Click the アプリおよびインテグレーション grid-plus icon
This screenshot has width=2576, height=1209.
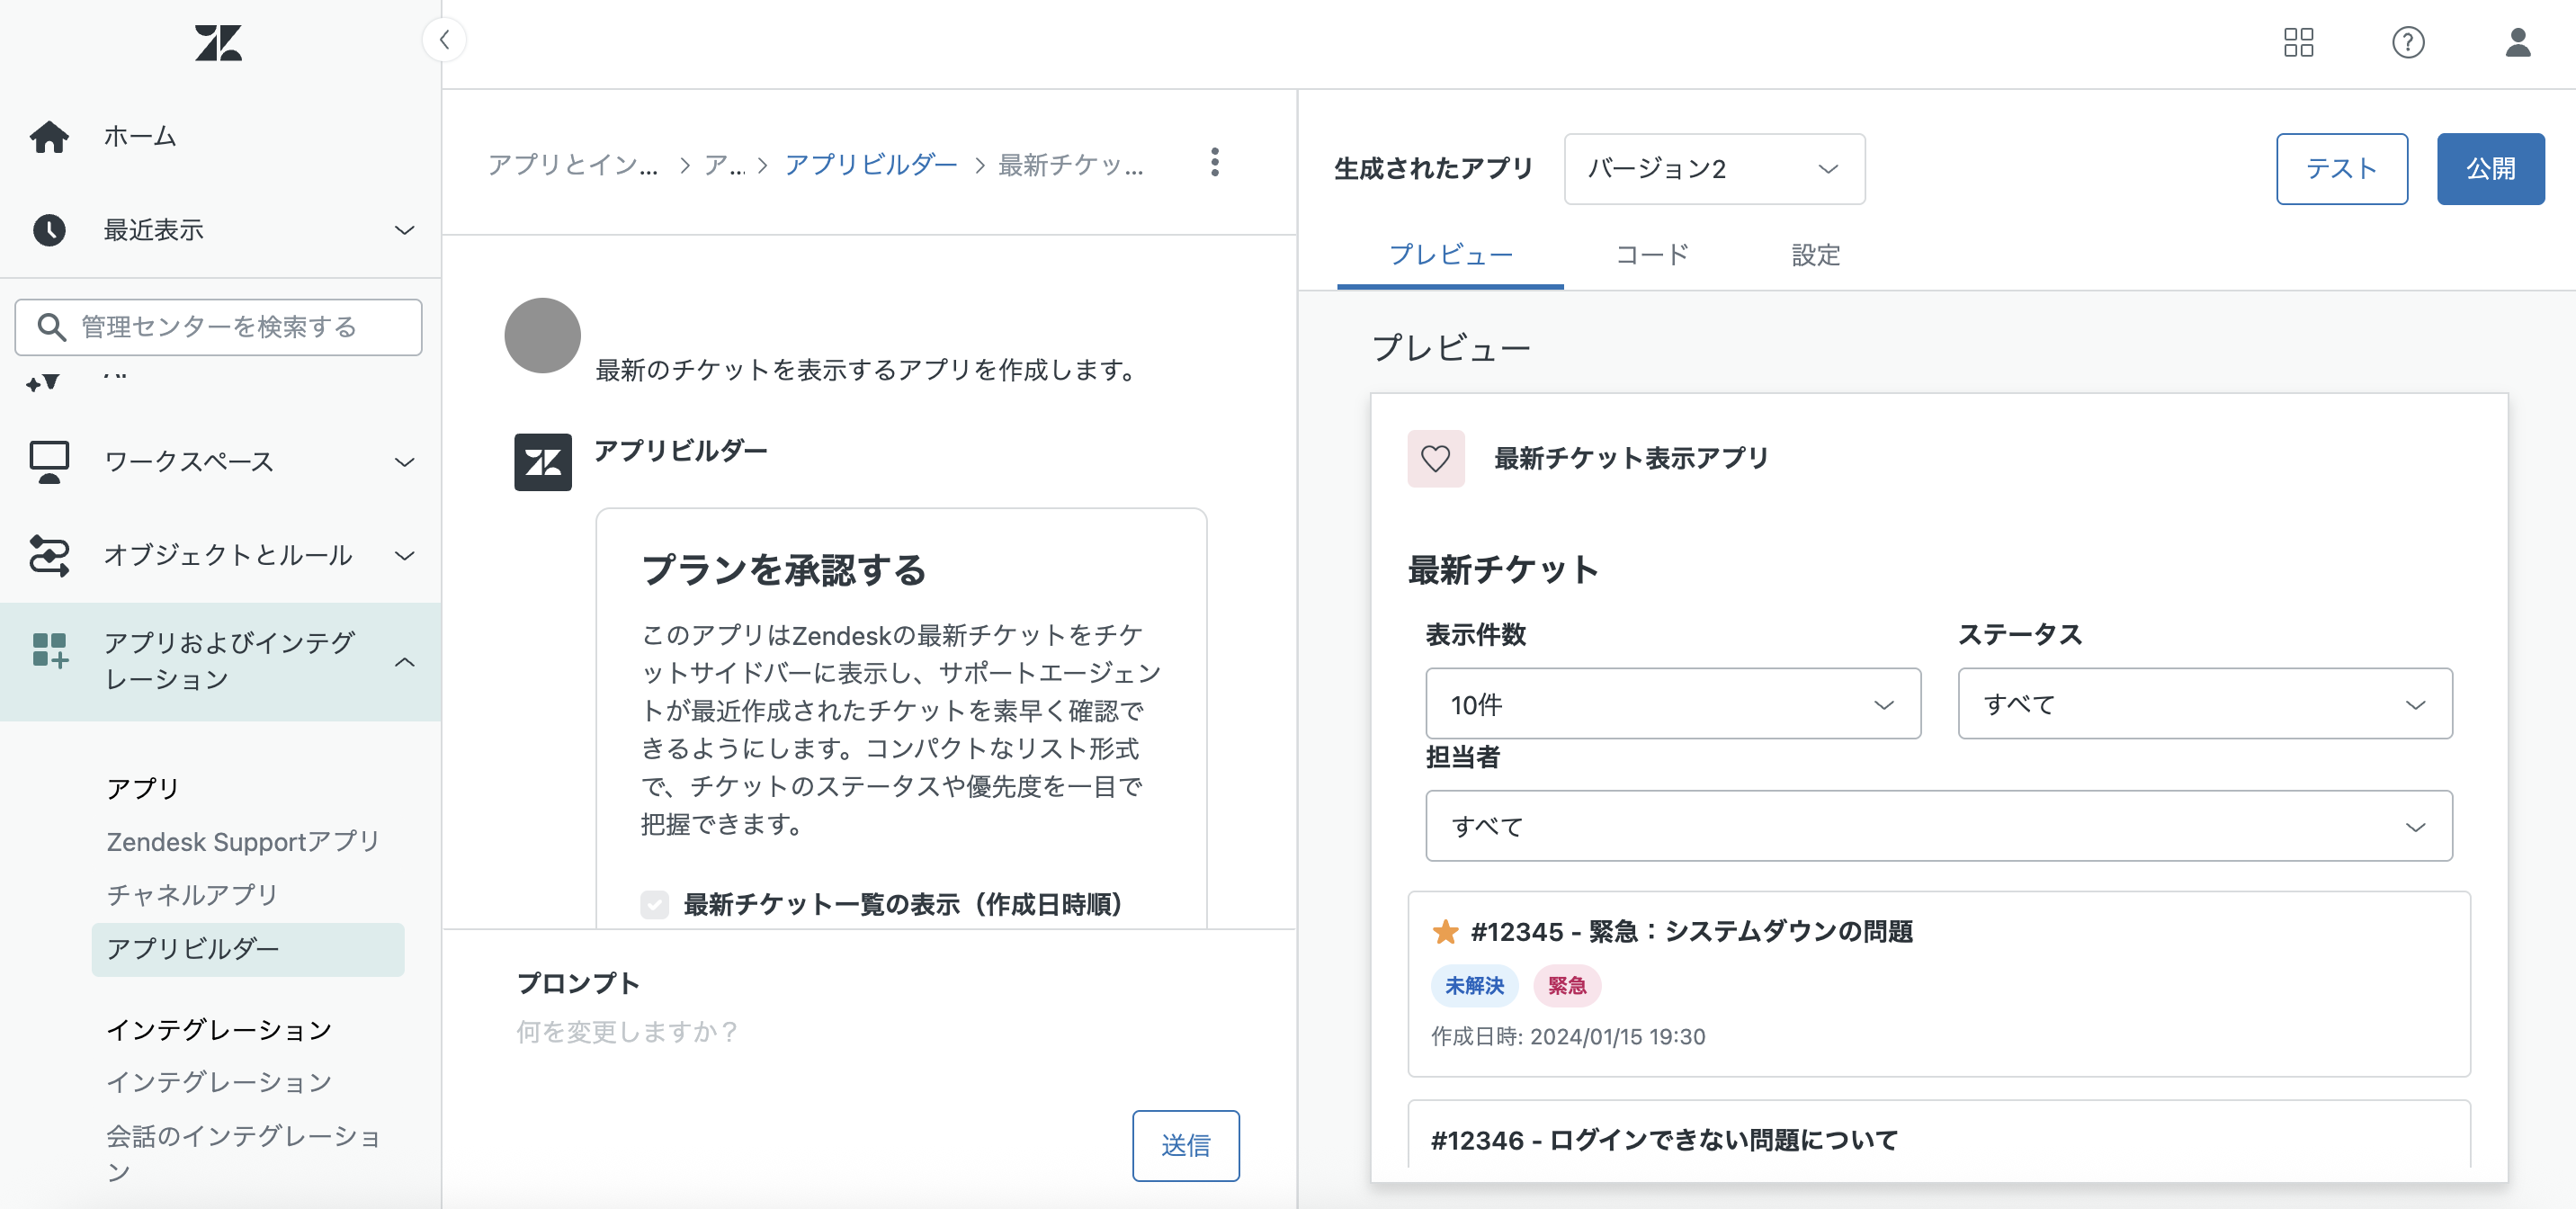point(49,650)
